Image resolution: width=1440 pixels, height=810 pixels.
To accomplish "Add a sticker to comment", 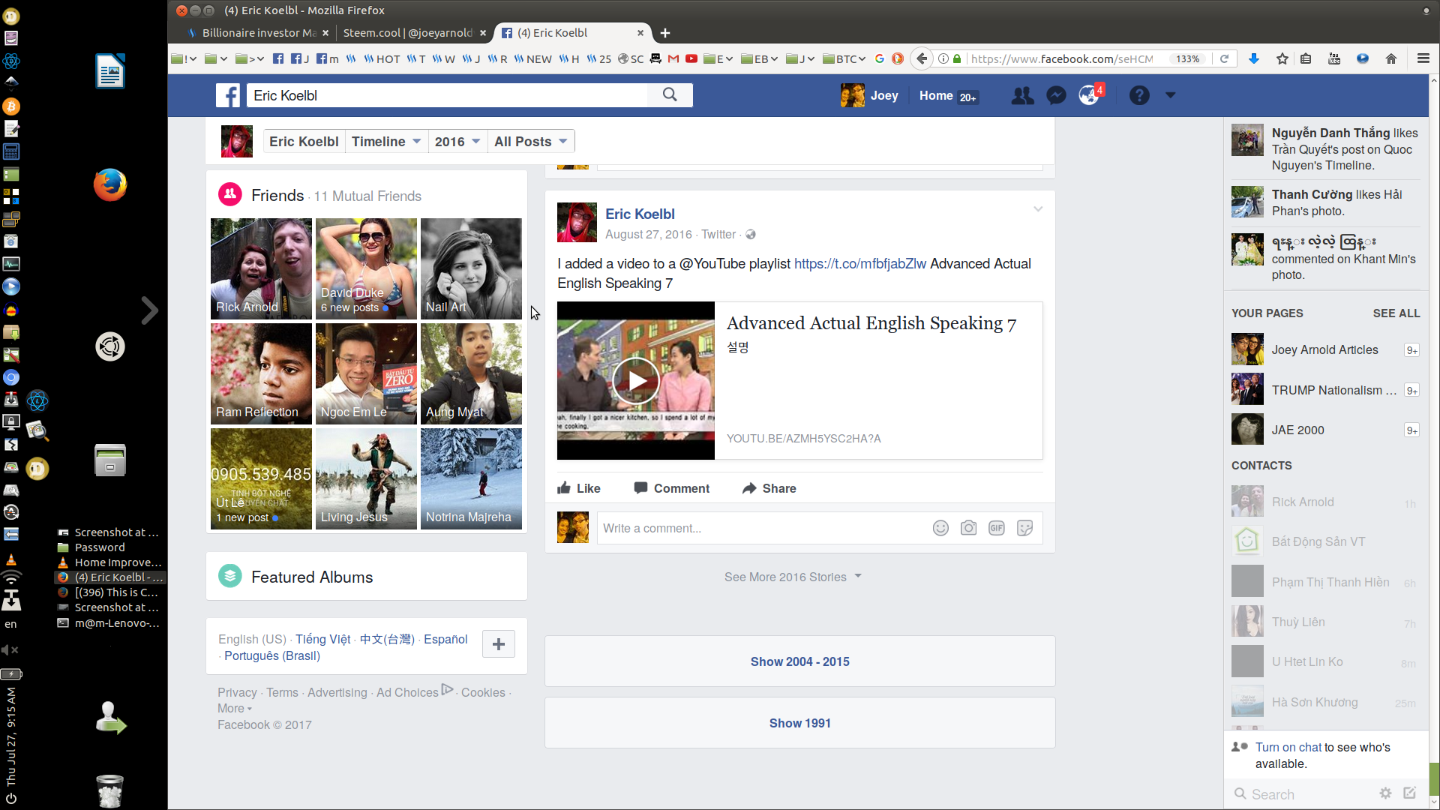I will click(1024, 528).
